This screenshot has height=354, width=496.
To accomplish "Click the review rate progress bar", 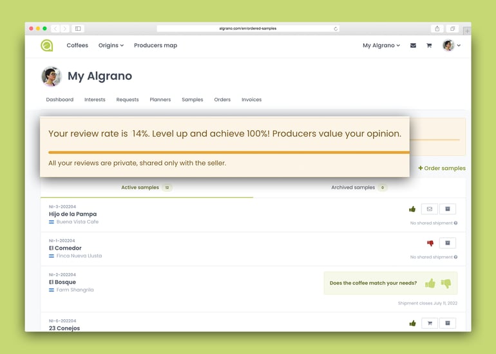I will tap(229, 153).
